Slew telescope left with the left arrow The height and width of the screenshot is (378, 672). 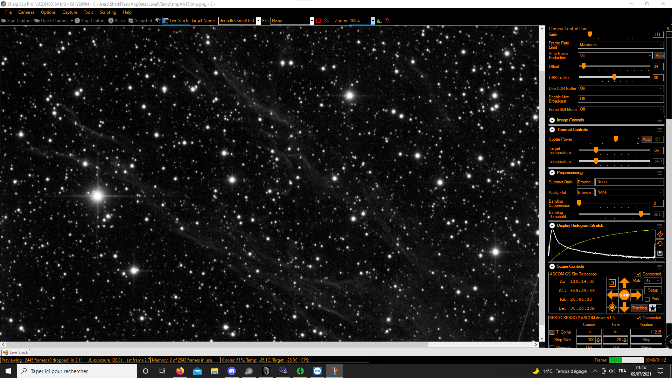coord(612,295)
